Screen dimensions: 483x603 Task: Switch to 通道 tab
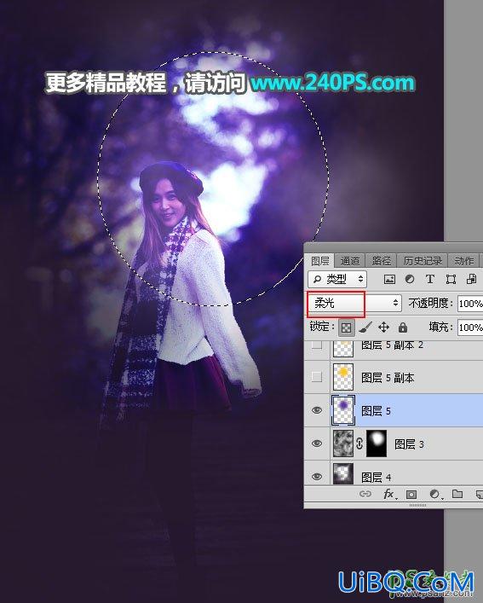click(x=350, y=261)
